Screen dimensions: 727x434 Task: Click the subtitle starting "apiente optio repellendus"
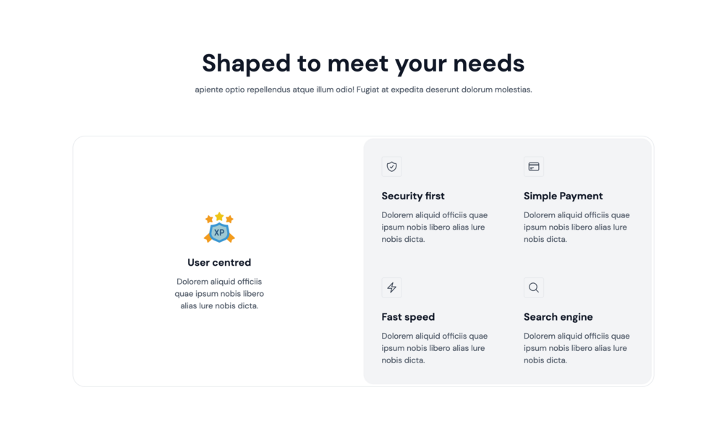[363, 90]
